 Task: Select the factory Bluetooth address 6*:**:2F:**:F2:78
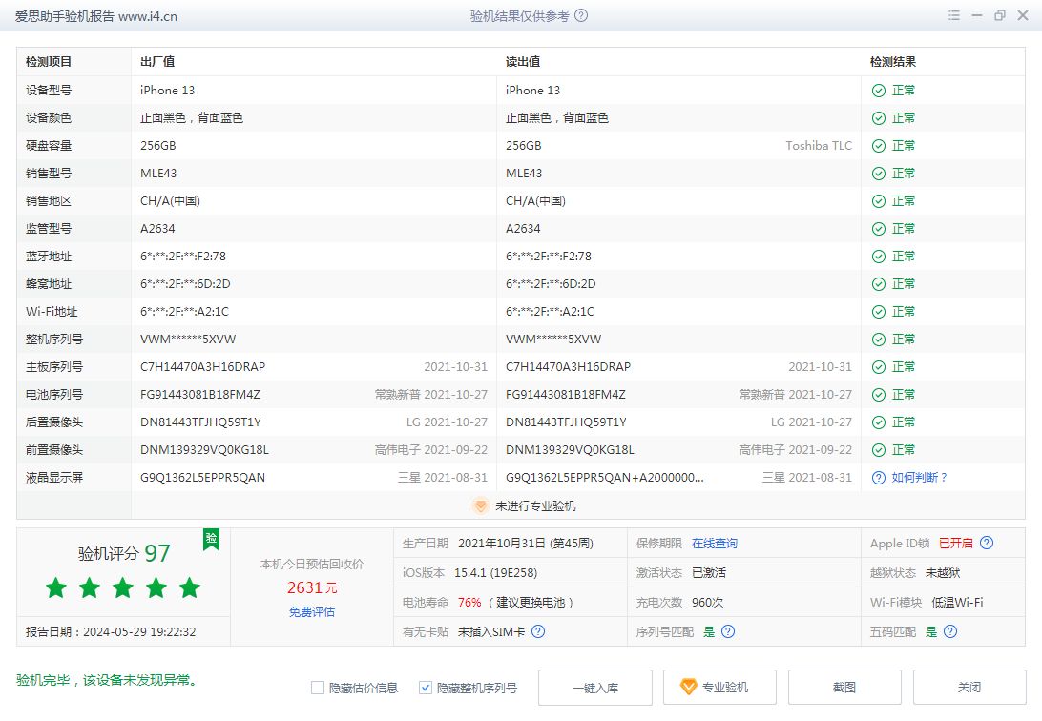tap(183, 257)
